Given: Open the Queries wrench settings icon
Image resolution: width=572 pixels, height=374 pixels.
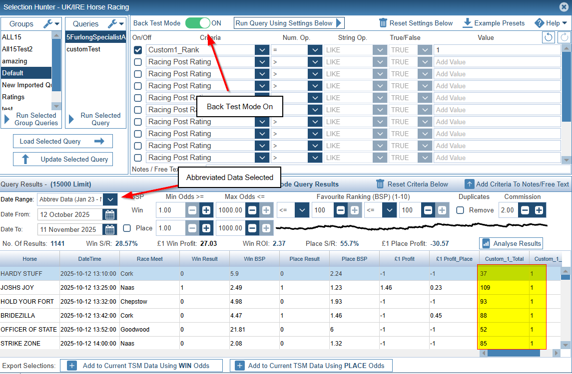Looking at the screenshot, I should [113, 23].
